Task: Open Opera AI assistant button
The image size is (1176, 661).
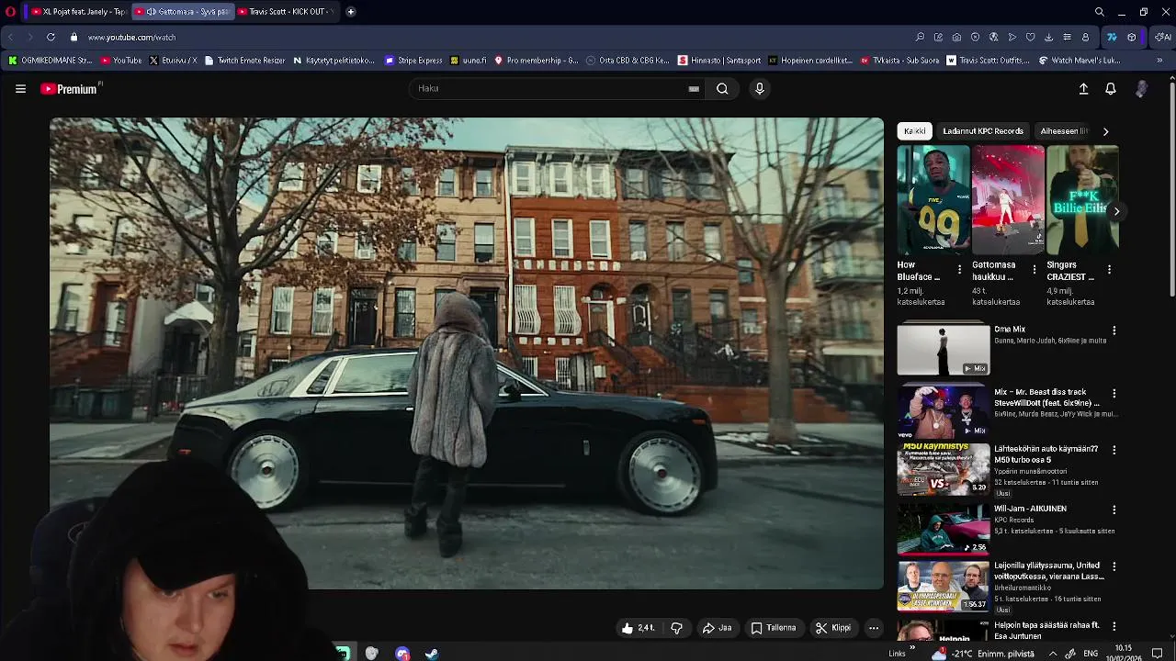Action: coord(1162,37)
